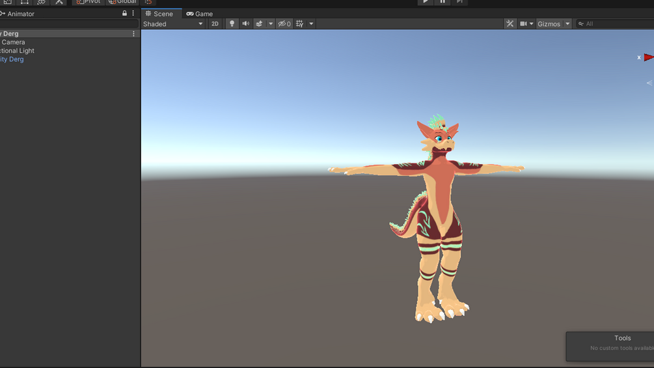
Task: Switch to the Game tab
Action: 199,14
